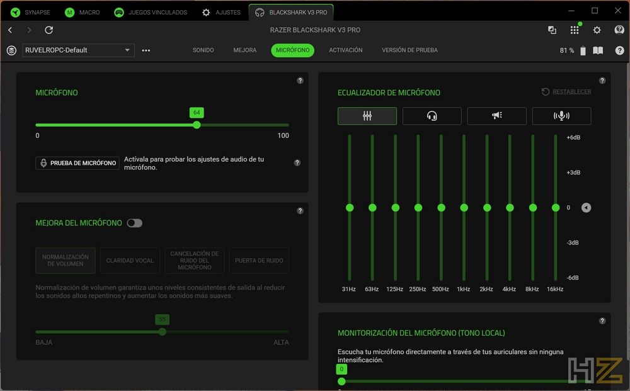This screenshot has width=630, height=391.
Task: Click the reset-to-zero arrow beside 0 dB
Action: 586,208
